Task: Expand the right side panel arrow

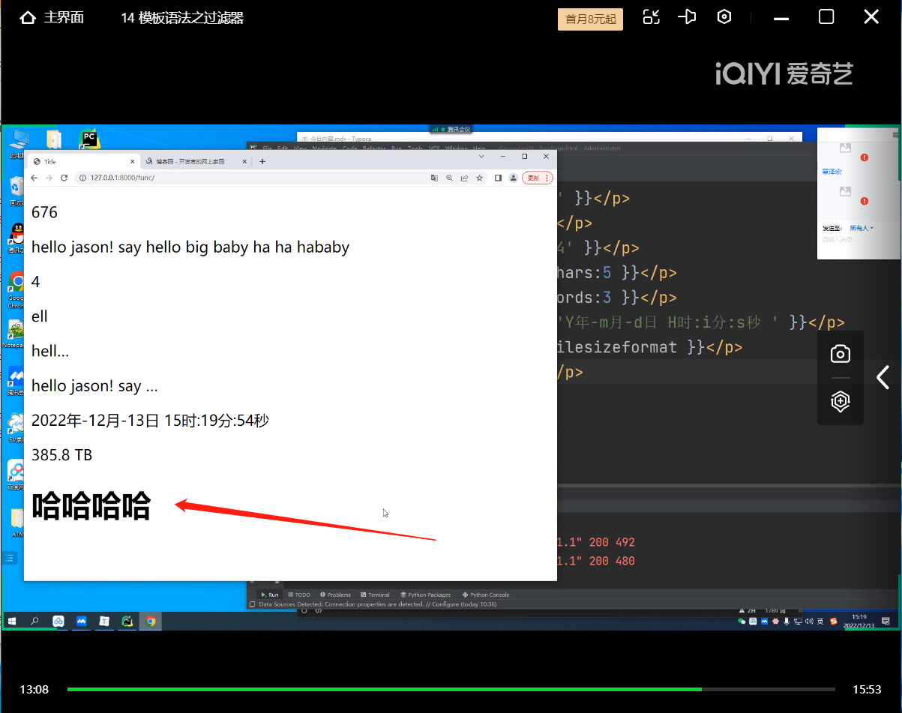Action: [883, 376]
